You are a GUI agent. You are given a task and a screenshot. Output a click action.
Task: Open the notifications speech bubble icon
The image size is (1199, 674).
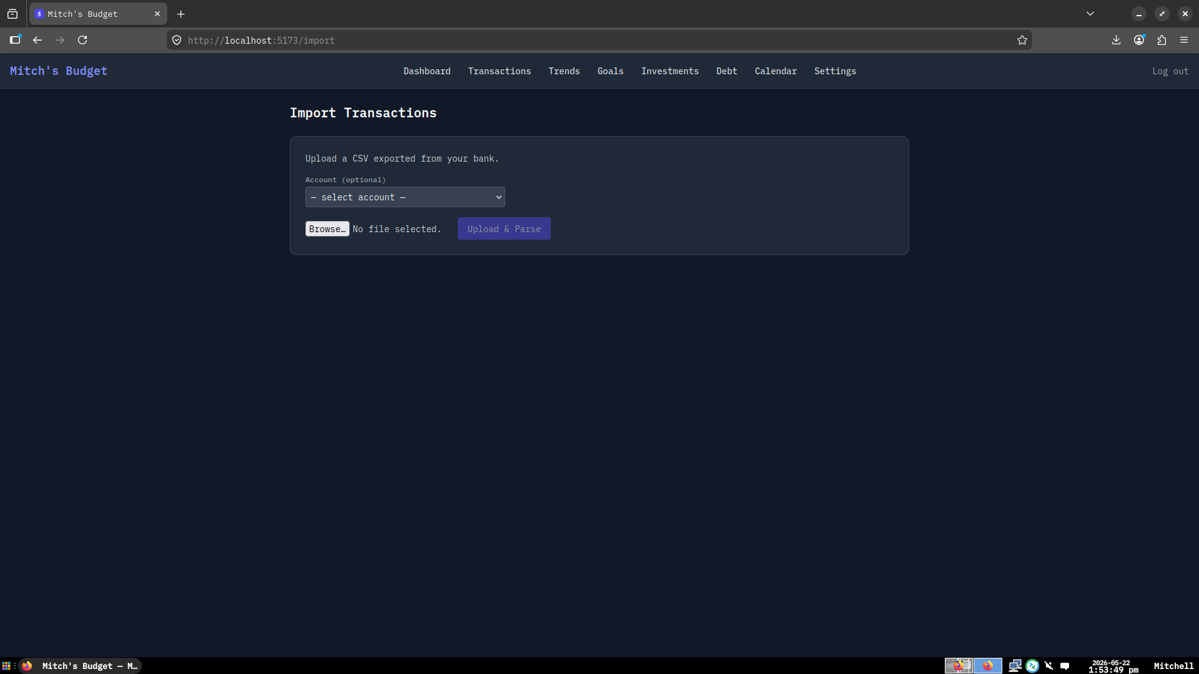point(1065,666)
